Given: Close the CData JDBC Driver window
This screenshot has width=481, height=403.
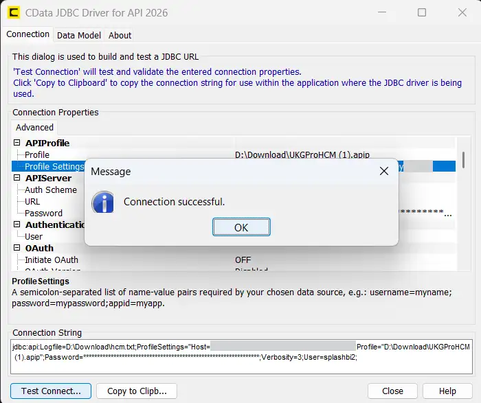Looking at the screenshot, I should pyautogui.click(x=462, y=12).
